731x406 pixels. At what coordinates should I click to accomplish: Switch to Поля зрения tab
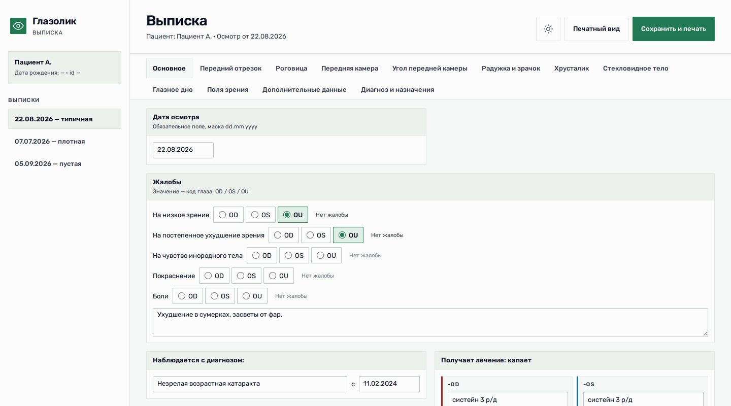point(227,89)
